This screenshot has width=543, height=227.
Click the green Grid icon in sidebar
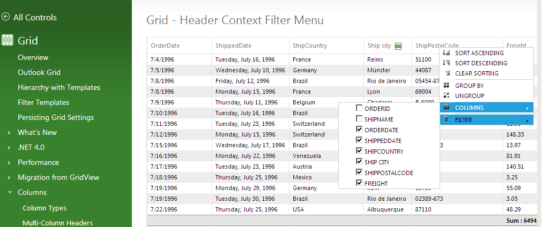(x=8, y=40)
